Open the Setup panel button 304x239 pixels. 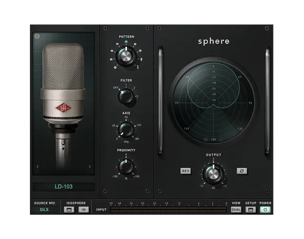251,210
